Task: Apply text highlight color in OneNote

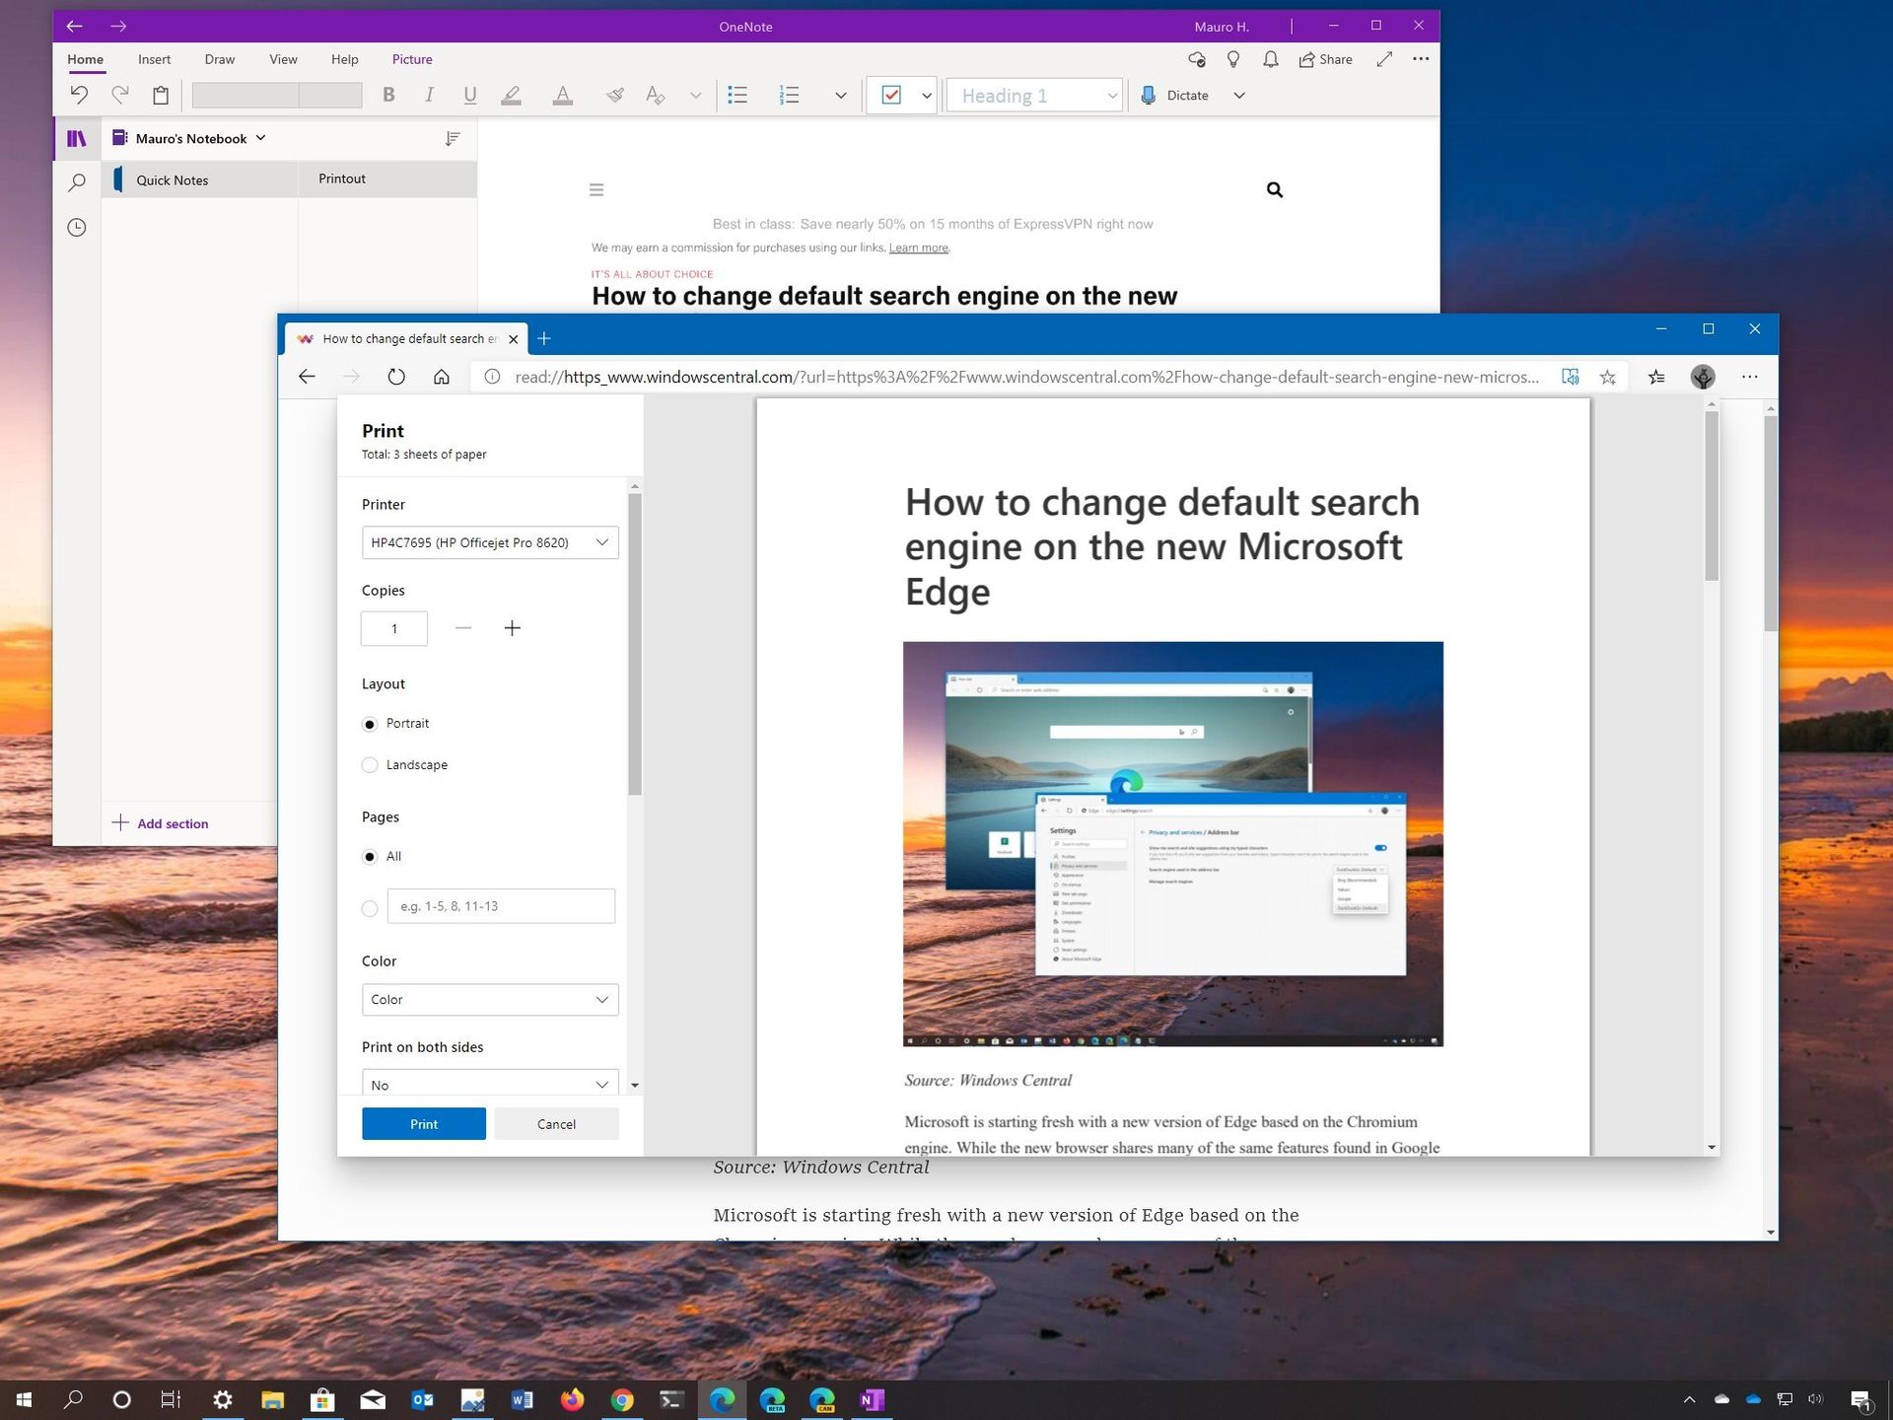Action: point(511,95)
